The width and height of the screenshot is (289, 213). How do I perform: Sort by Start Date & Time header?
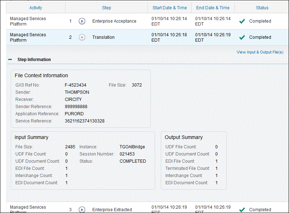(169, 8)
